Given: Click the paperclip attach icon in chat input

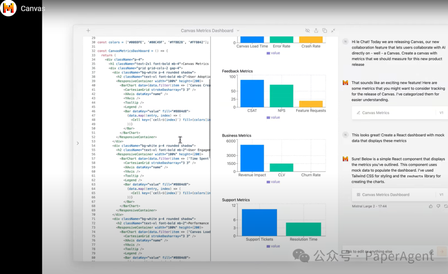Looking at the screenshot, I should [431, 252].
